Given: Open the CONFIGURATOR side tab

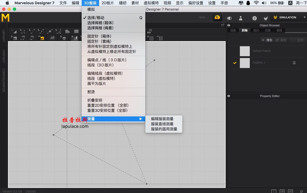Looking at the screenshot, I should [x=4, y=80].
